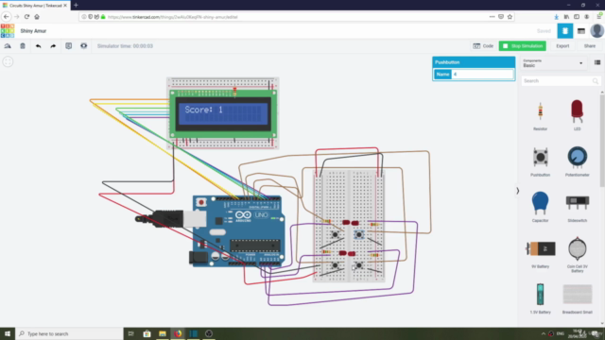This screenshot has height=340, width=605.
Task: Click the Arduino reset button
Action: point(201,202)
